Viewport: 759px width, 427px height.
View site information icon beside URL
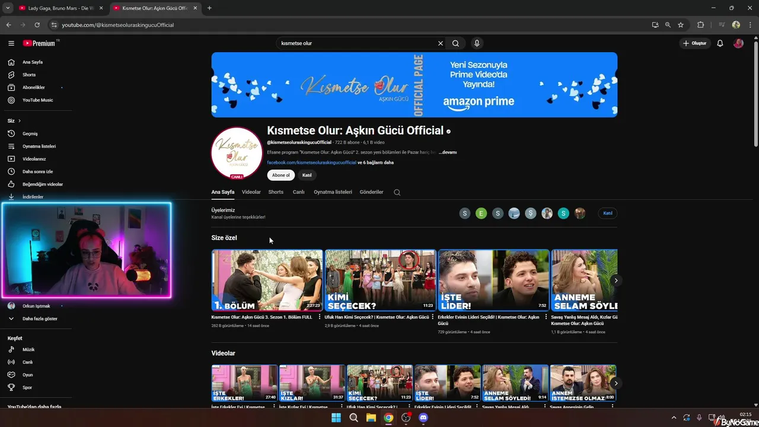[54, 25]
